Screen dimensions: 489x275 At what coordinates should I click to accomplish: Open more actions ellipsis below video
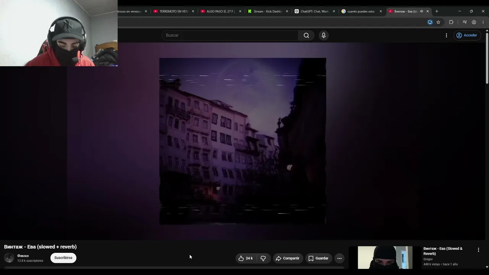(339, 258)
